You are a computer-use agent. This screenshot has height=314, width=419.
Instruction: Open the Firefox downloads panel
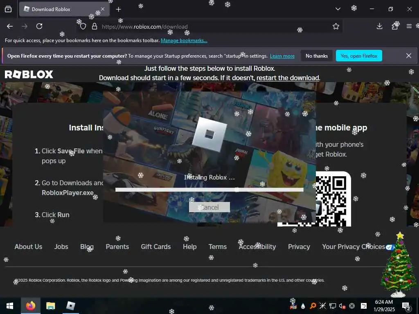[379, 26]
